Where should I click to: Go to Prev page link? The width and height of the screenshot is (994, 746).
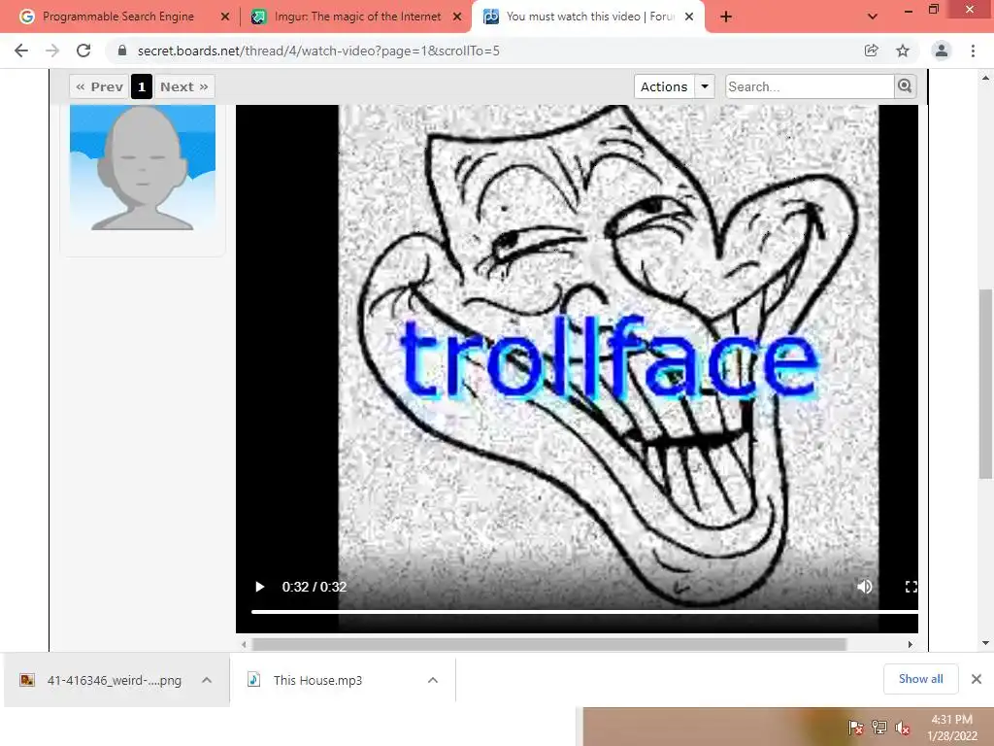[x=100, y=86]
